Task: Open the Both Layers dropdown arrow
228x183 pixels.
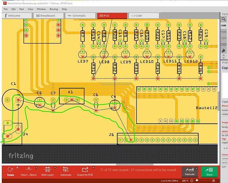Action: (55, 168)
